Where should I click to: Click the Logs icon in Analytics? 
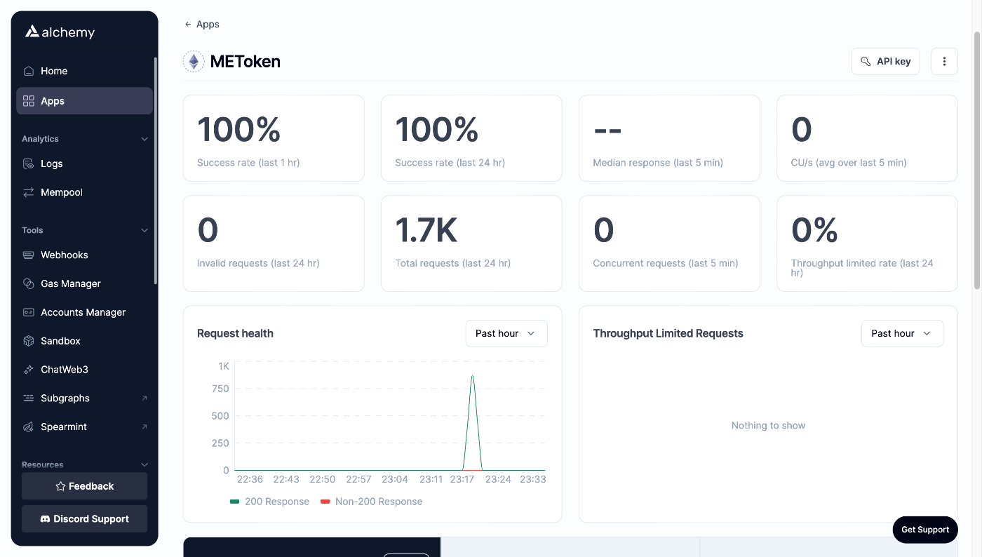(29, 163)
